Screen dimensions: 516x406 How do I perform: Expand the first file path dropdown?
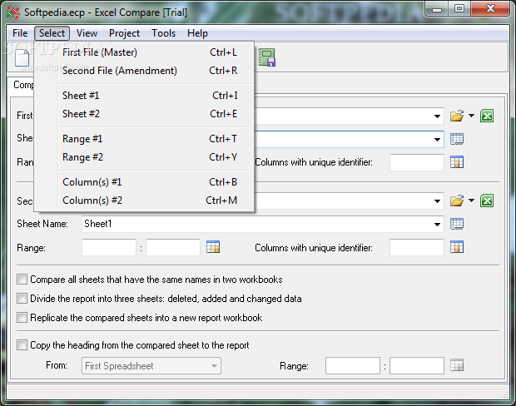click(x=437, y=116)
